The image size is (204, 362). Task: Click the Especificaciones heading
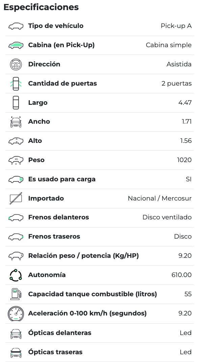pos(41,7)
